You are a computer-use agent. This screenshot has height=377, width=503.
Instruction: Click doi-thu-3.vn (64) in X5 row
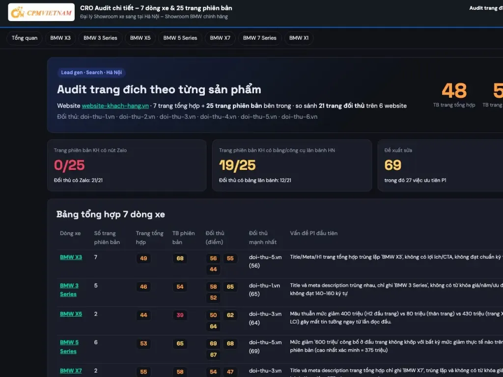click(265, 318)
